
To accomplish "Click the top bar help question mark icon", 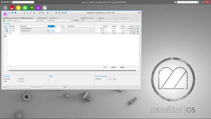I will click(175, 2).
